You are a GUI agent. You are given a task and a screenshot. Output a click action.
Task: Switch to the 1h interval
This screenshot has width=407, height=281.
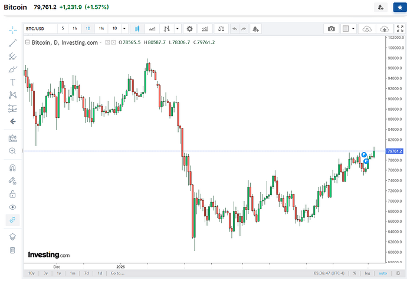75,28
